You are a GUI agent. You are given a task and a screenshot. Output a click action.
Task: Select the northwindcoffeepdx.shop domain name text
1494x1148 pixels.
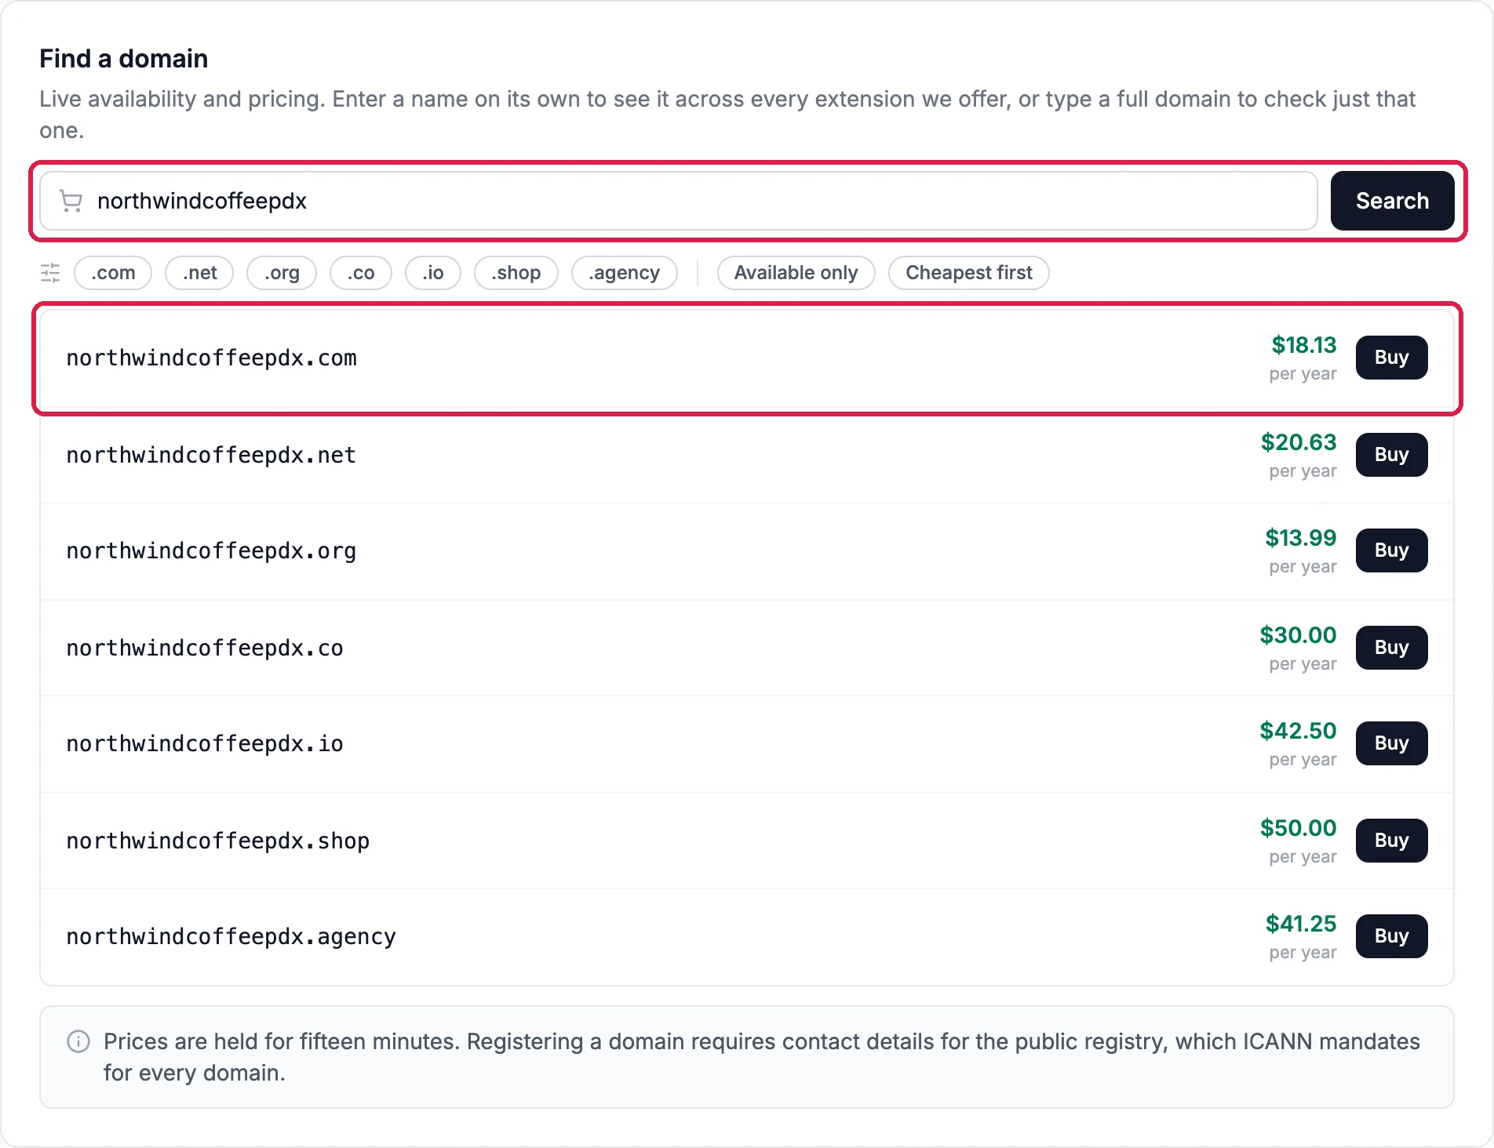(x=218, y=841)
